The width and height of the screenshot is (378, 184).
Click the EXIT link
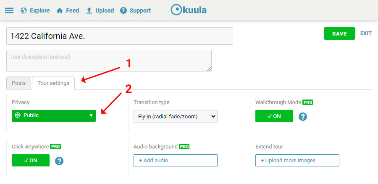pyautogui.click(x=366, y=33)
